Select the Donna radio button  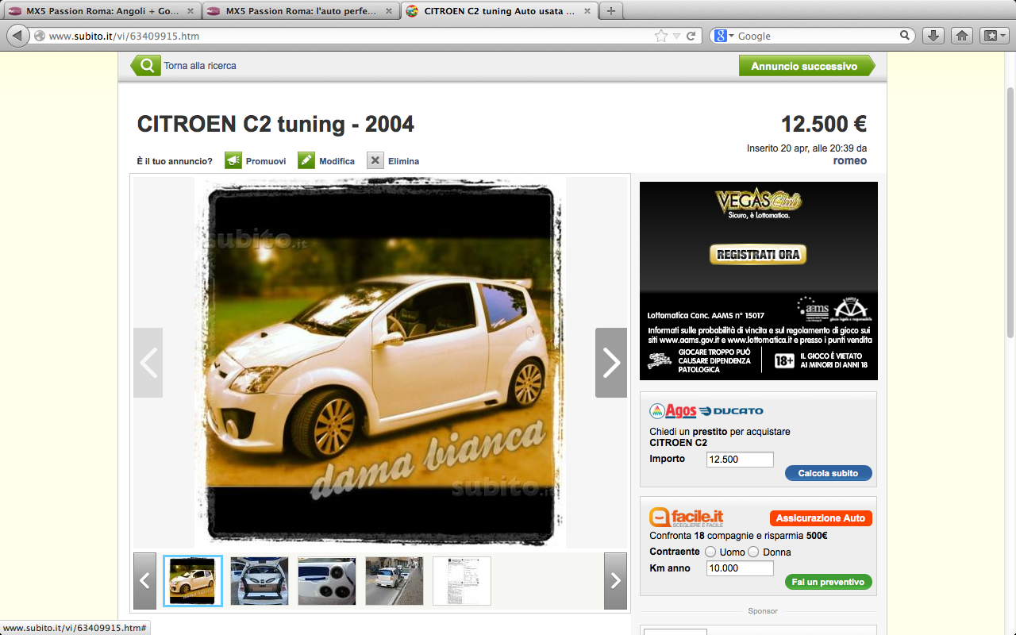click(754, 552)
